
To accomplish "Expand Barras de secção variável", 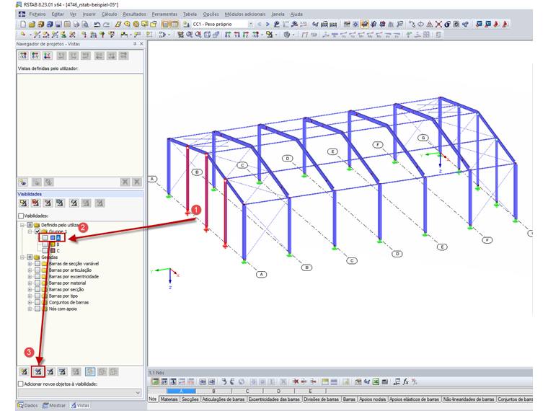I will [30, 264].
